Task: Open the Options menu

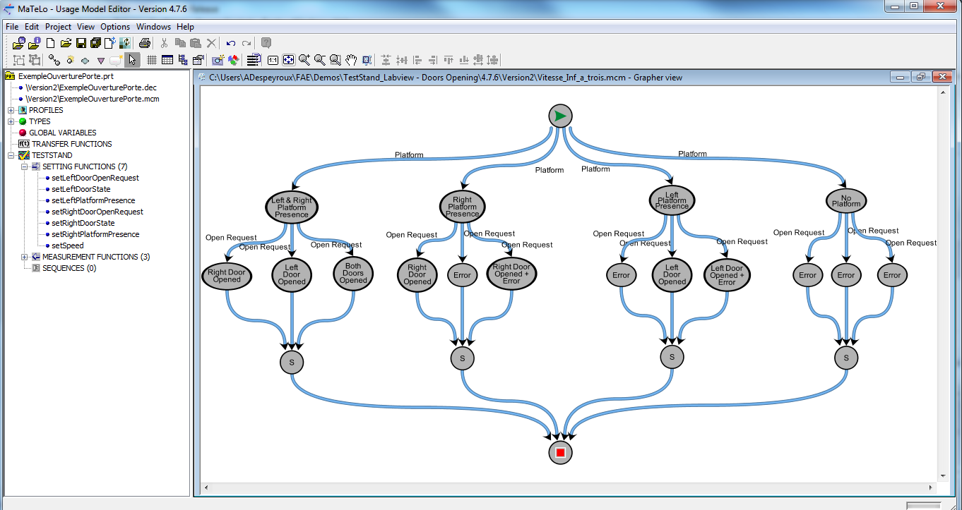Action: click(x=114, y=27)
